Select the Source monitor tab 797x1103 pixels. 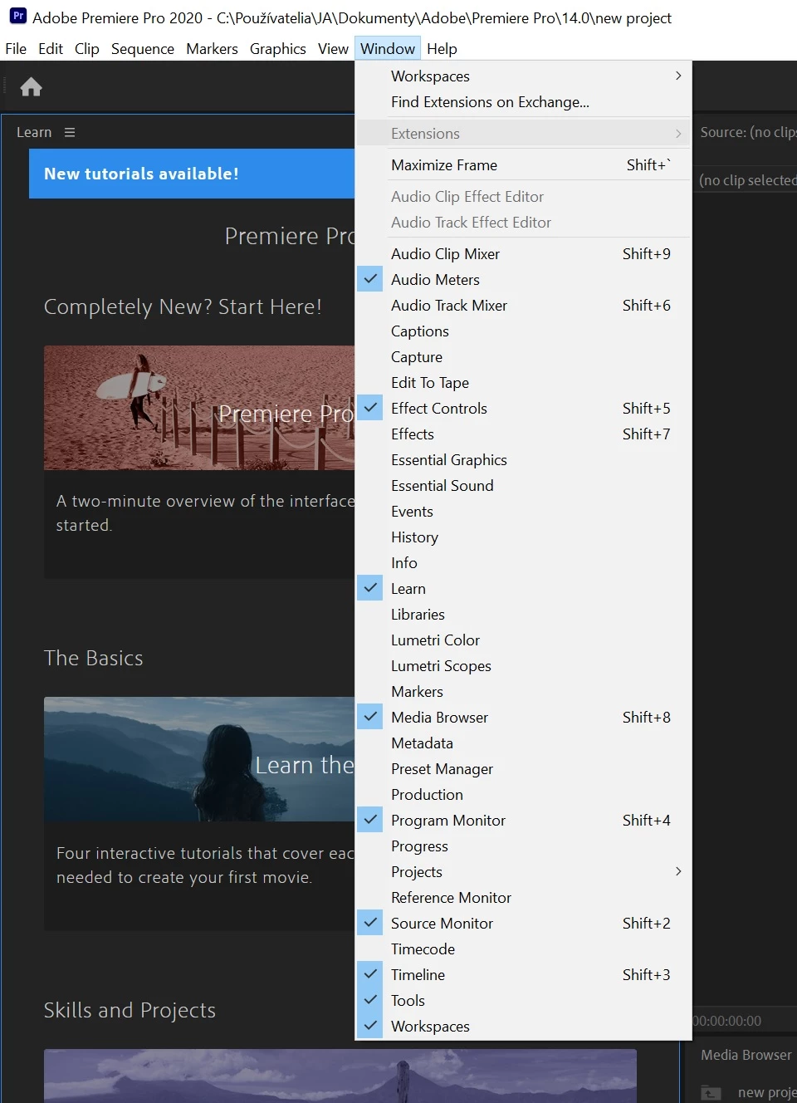click(x=748, y=132)
